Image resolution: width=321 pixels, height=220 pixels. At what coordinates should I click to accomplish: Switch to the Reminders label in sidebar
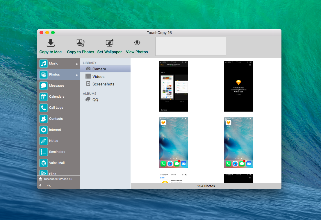tap(57, 152)
